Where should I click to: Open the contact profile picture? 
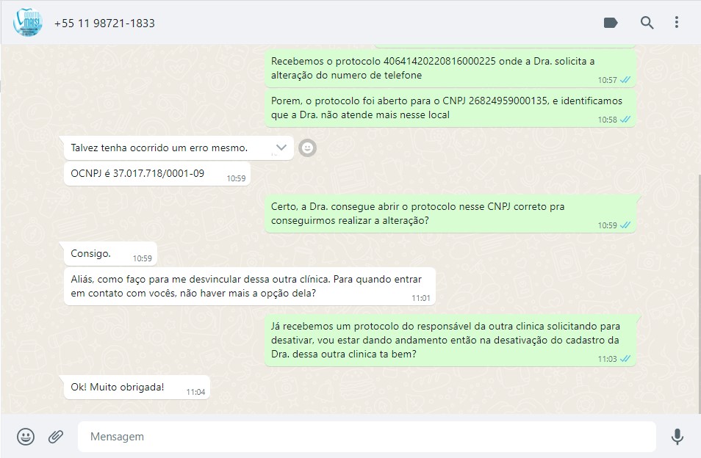[28, 22]
